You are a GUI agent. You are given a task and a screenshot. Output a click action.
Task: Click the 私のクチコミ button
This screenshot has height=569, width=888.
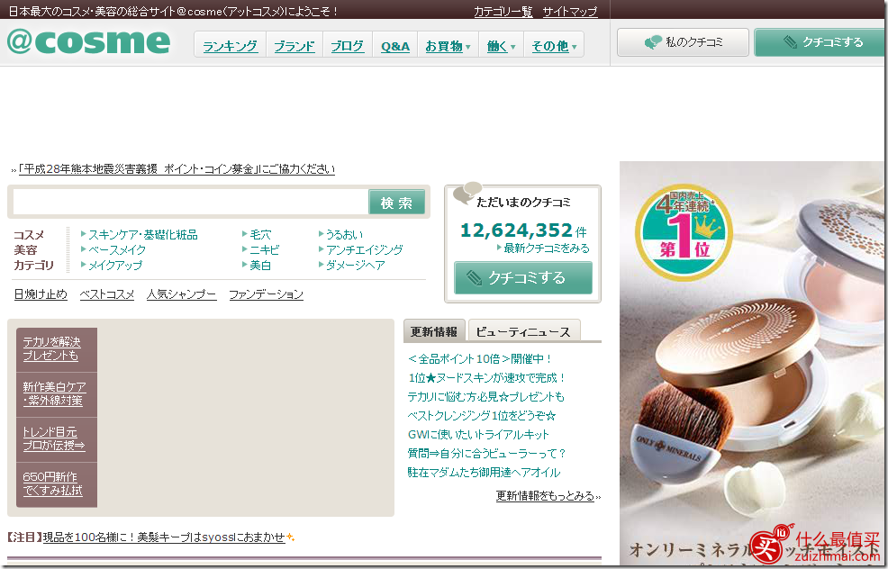(x=683, y=42)
